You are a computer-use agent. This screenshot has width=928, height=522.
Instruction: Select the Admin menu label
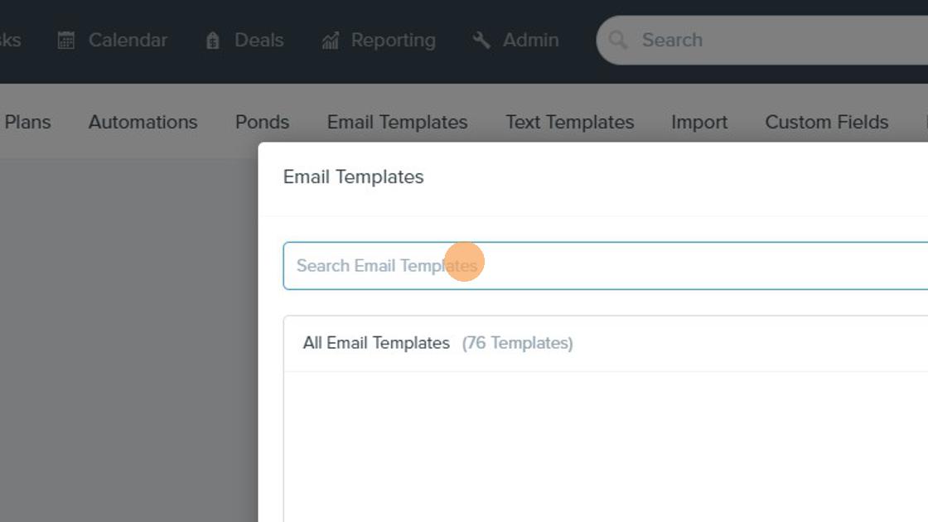point(531,41)
